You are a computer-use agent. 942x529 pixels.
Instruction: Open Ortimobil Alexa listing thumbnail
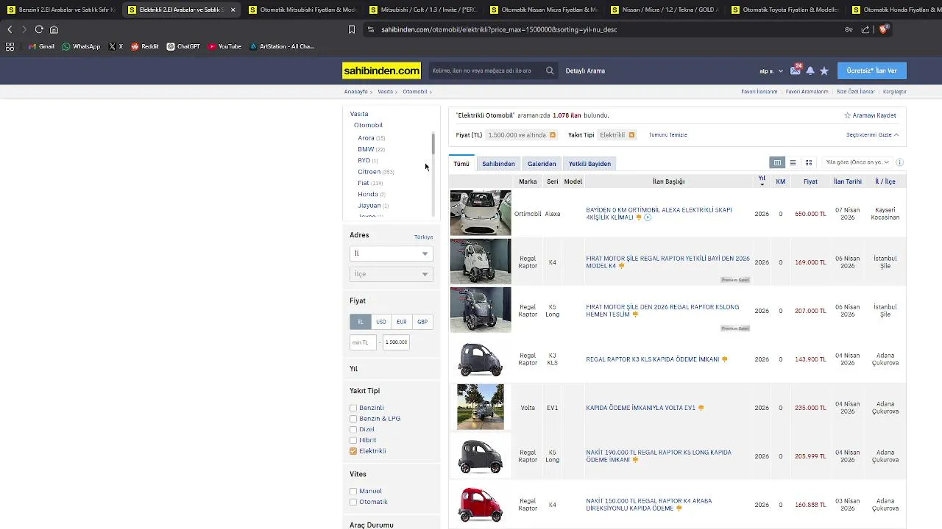tap(481, 213)
